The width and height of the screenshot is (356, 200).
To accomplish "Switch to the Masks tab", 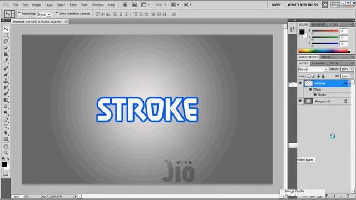I will 326,57.
